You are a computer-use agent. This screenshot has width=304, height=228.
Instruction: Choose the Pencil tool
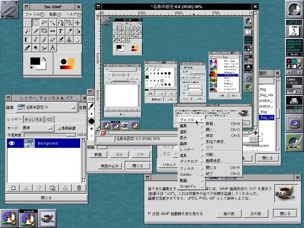tap(36, 39)
